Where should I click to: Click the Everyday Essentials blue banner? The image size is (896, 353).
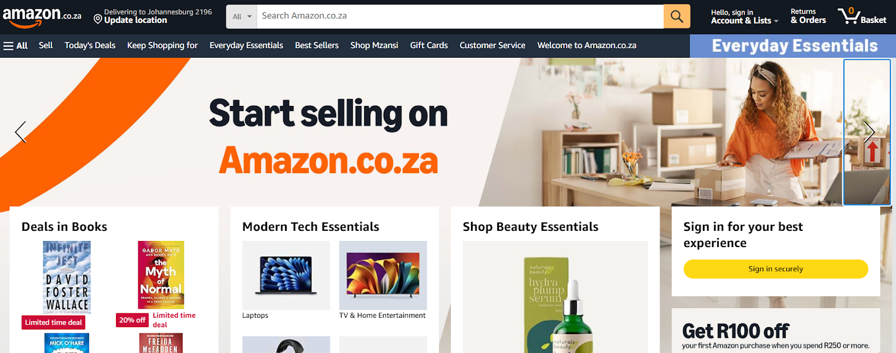pos(793,46)
